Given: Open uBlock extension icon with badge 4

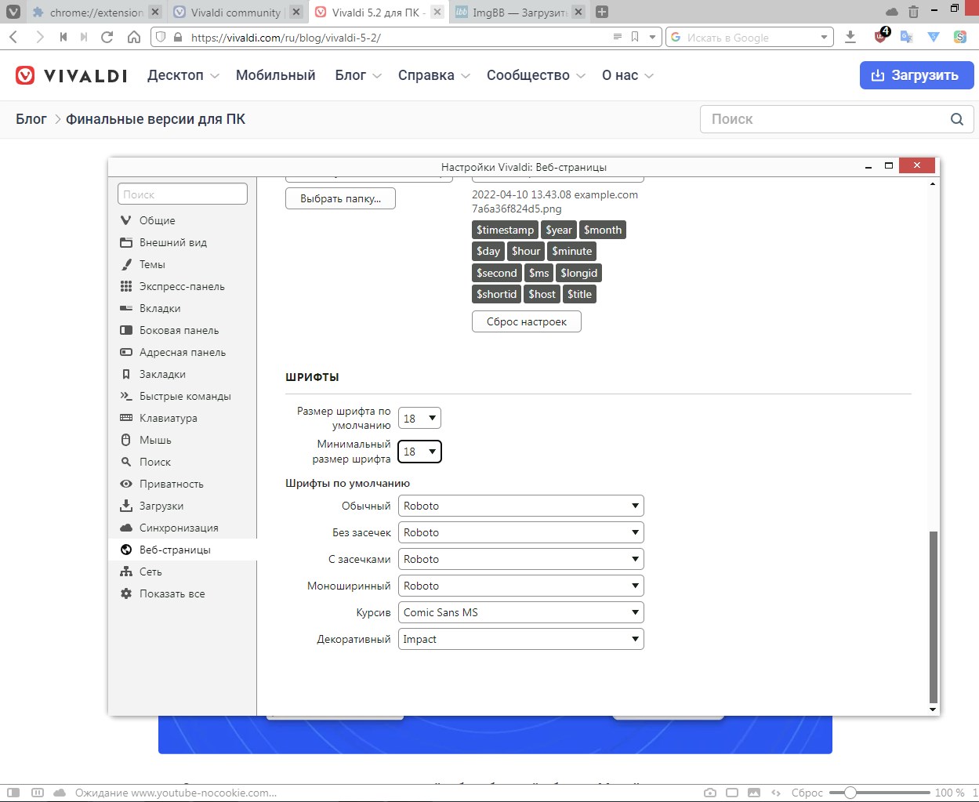Looking at the screenshot, I should (x=881, y=36).
